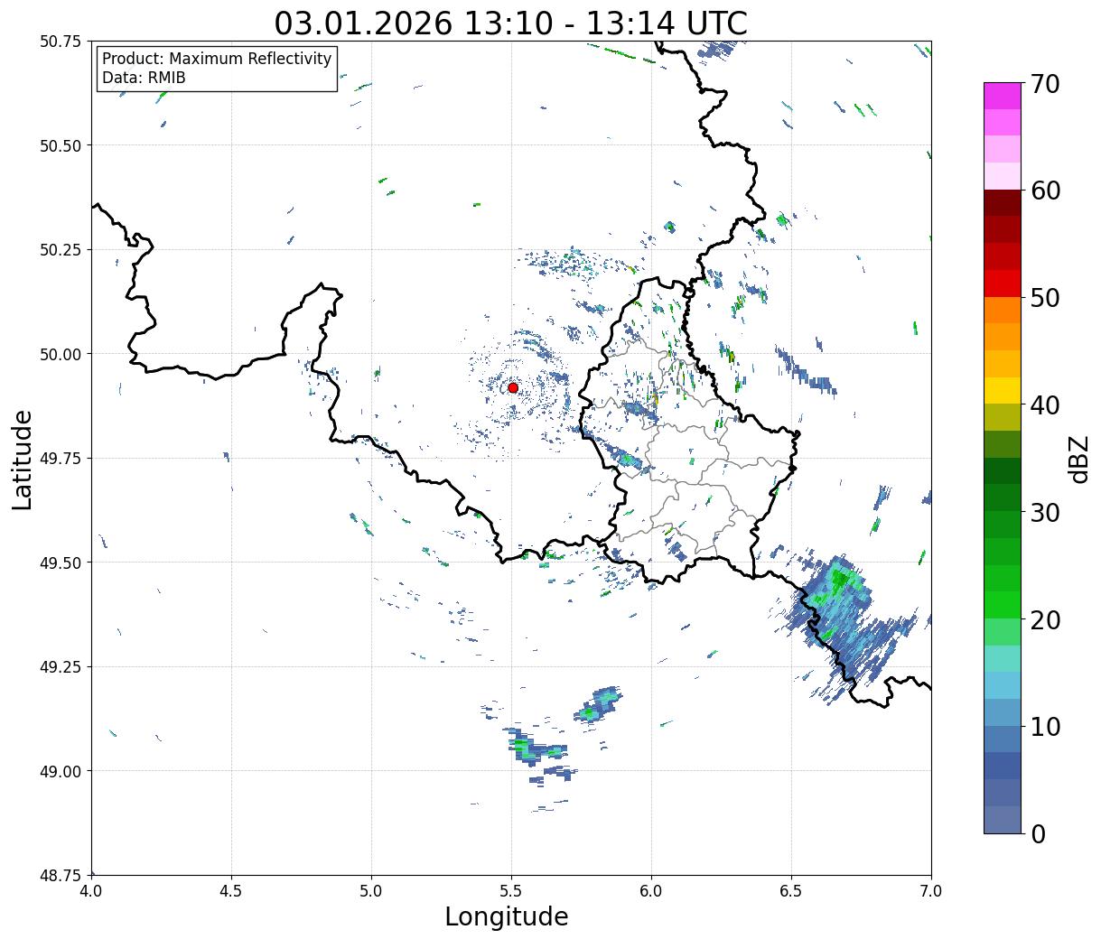Click the bright green swatch just above 20 dBZ

pos(1003,605)
